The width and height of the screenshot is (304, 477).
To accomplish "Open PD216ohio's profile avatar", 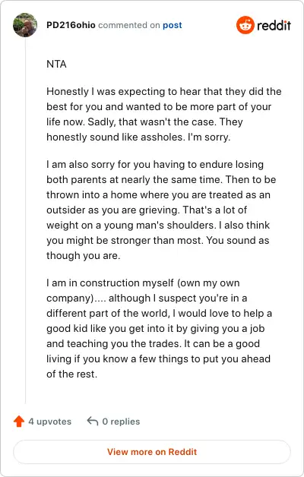I will click(25, 25).
